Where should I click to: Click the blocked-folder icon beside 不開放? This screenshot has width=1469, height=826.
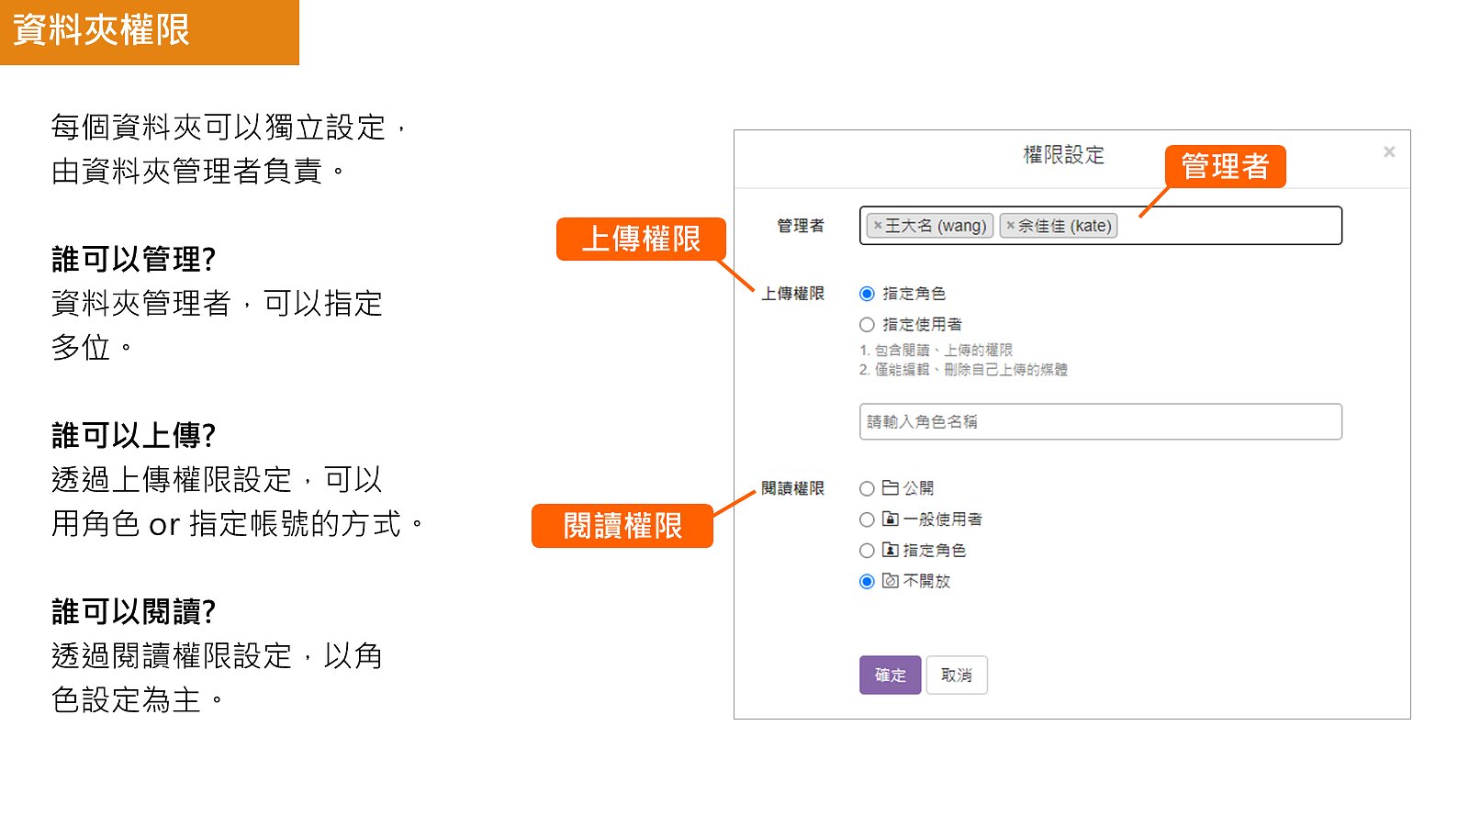[x=890, y=581]
